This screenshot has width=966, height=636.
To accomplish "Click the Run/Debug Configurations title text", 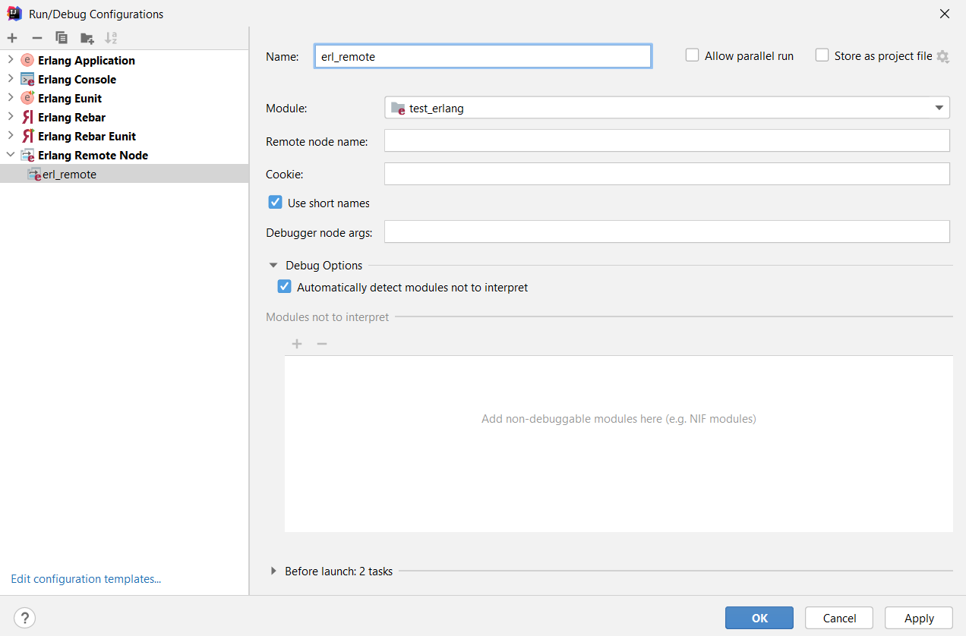I will point(96,14).
